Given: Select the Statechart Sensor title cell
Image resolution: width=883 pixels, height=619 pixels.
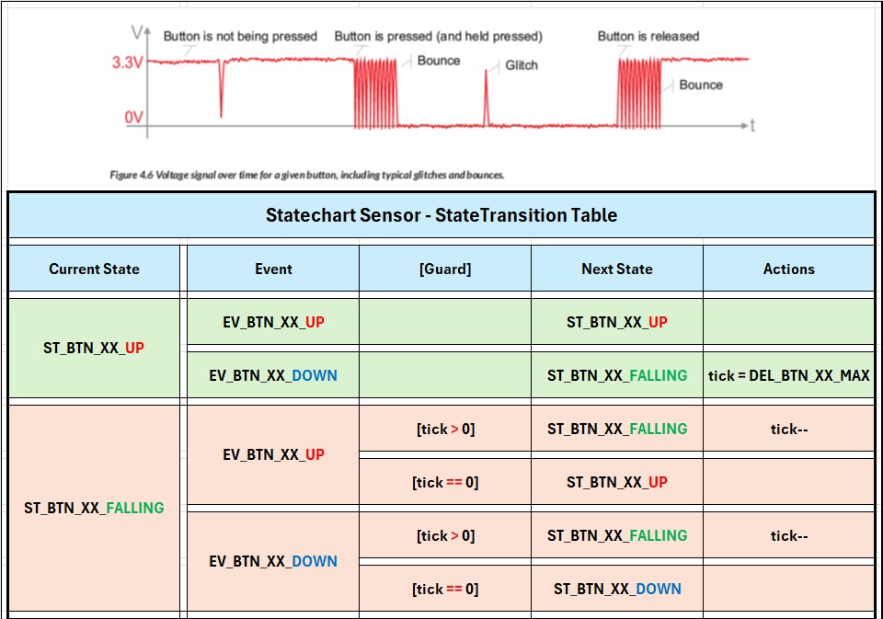Looking at the screenshot, I should (x=441, y=215).
